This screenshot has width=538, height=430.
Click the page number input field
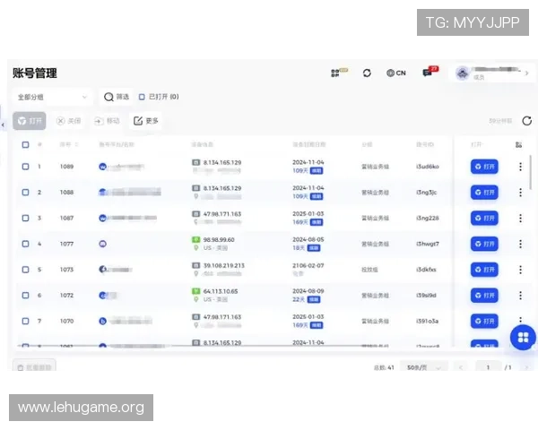489,367
